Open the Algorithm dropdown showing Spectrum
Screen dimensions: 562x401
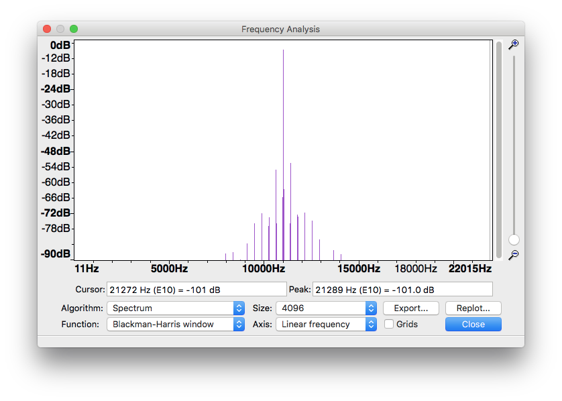point(176,308)
